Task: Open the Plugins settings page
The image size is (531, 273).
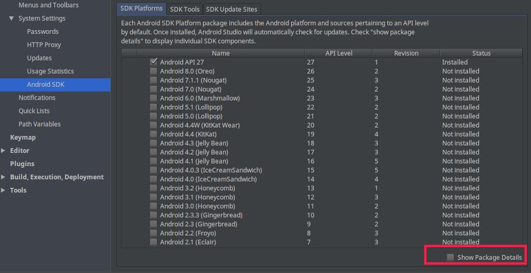Action: tap(22, 164)
